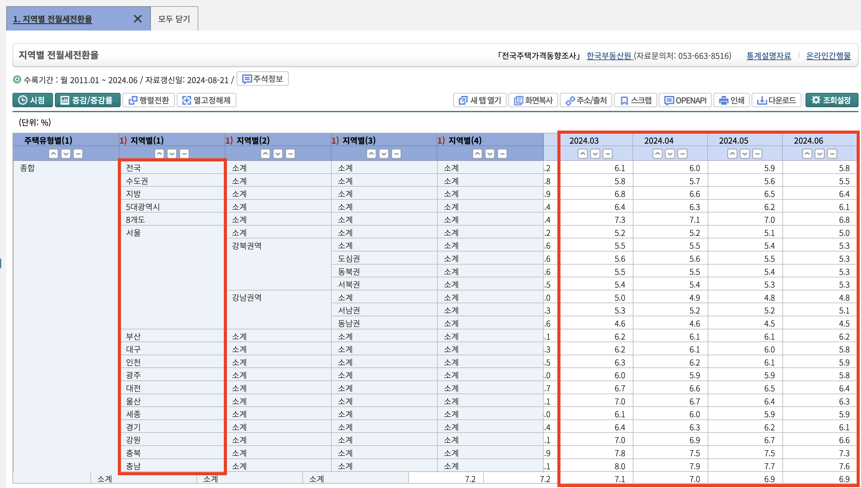The image size is (861, 488).
Task: Click the 스크랩 bookmark button
Action: (635, 100)
